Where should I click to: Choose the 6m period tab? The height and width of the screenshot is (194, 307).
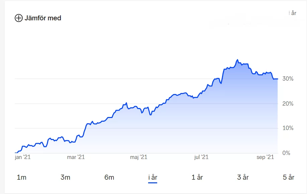coord(109,177)
